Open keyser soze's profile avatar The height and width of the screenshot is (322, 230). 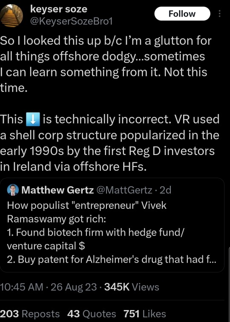point(11,16)
